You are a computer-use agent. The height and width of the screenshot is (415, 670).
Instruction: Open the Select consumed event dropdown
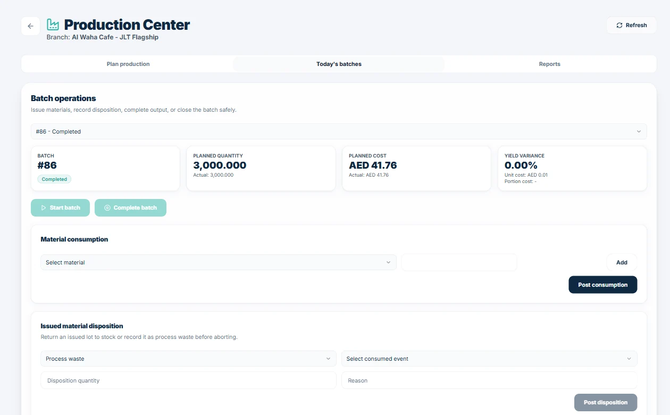(489, 359)
